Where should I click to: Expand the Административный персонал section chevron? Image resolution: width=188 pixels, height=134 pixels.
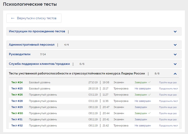[x=175, y=45]
